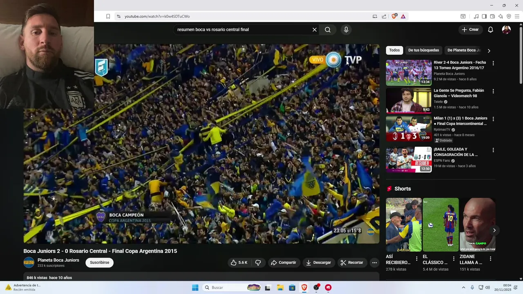The image size is (523, 294).
Task: Open File Explorer from the taskbar
Action: [x=280, y=287]
